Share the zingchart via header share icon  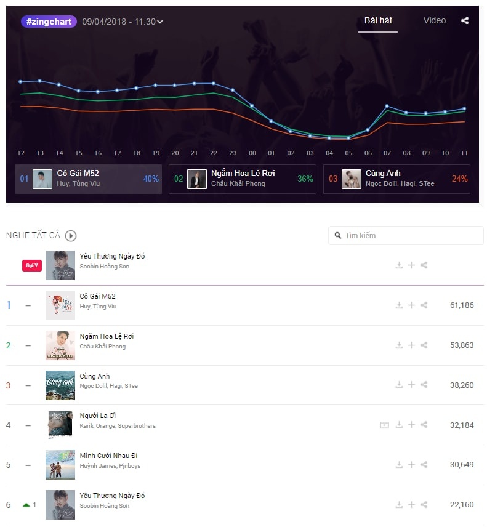[x=464, y=20]
